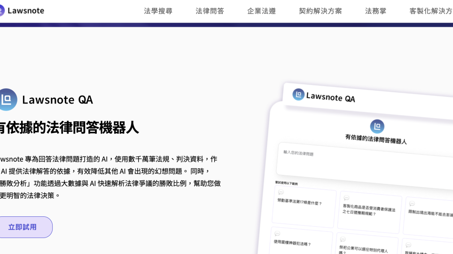Viewport: 453px width, 254px height.
Task: Click chat bubble icon on 勞動基準法第17條 card
Action: (x=281, y=192)
